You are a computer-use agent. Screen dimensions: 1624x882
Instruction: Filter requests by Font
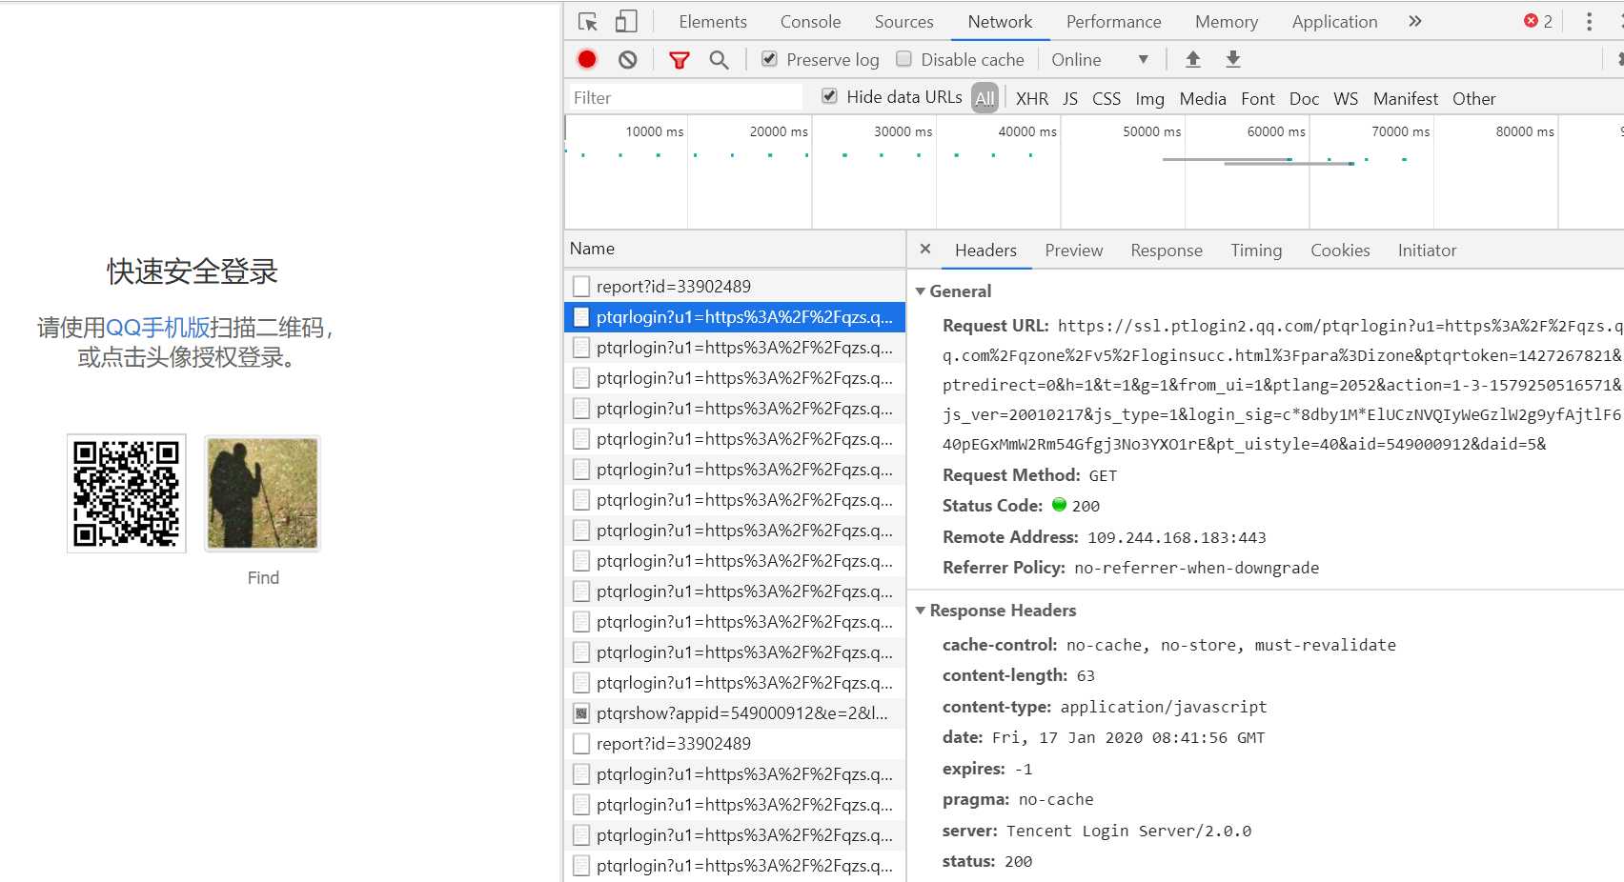click(1258, 98)
